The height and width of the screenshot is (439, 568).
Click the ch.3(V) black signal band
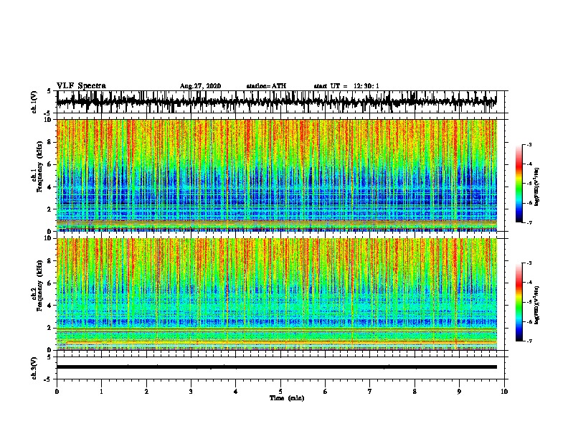[x=276, y=367]
